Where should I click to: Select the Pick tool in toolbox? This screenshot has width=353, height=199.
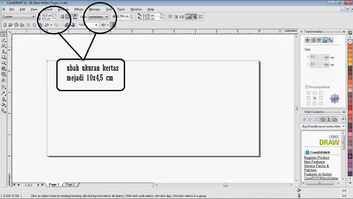click(x=3, y=34)
